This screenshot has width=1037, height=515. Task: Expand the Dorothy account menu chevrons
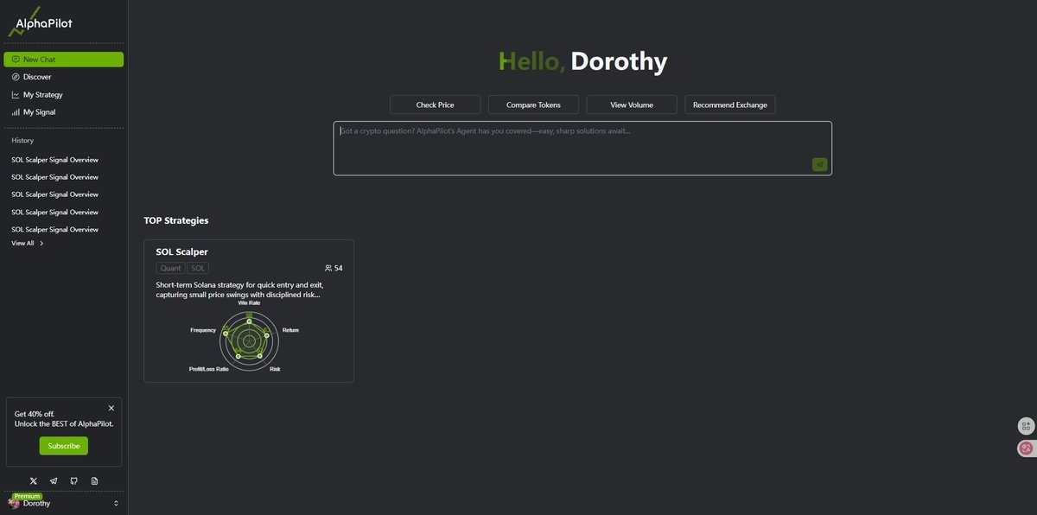click(116, 503)
